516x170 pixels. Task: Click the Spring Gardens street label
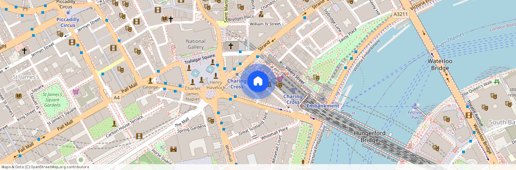click(191, 128)
